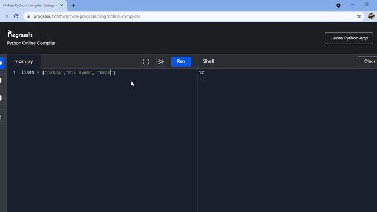Open the Learn Python App link
The image size is (377, 212).
point(349,38)
